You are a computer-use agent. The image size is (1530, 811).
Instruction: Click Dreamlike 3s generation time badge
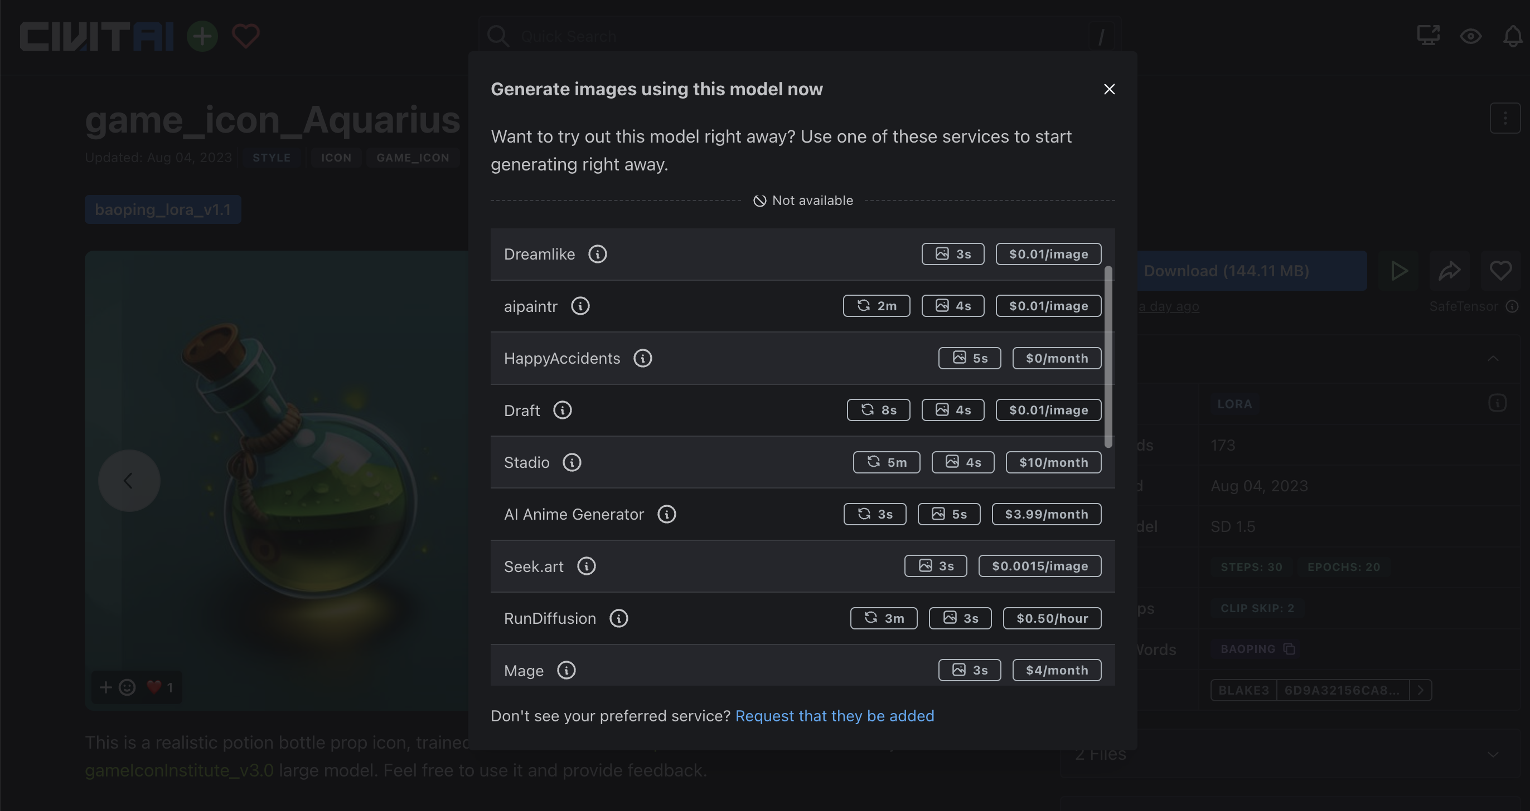pos(953,254)
